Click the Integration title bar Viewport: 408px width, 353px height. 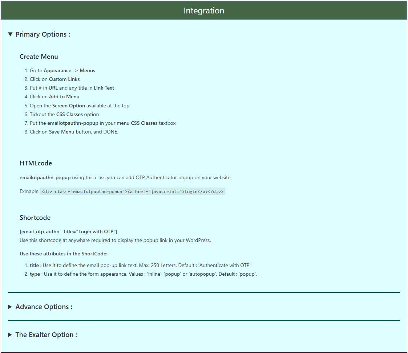[x=204, y=10]
